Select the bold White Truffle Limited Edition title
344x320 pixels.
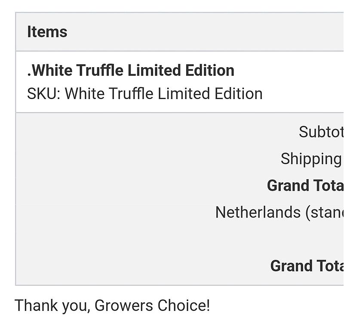pos(131,71)
